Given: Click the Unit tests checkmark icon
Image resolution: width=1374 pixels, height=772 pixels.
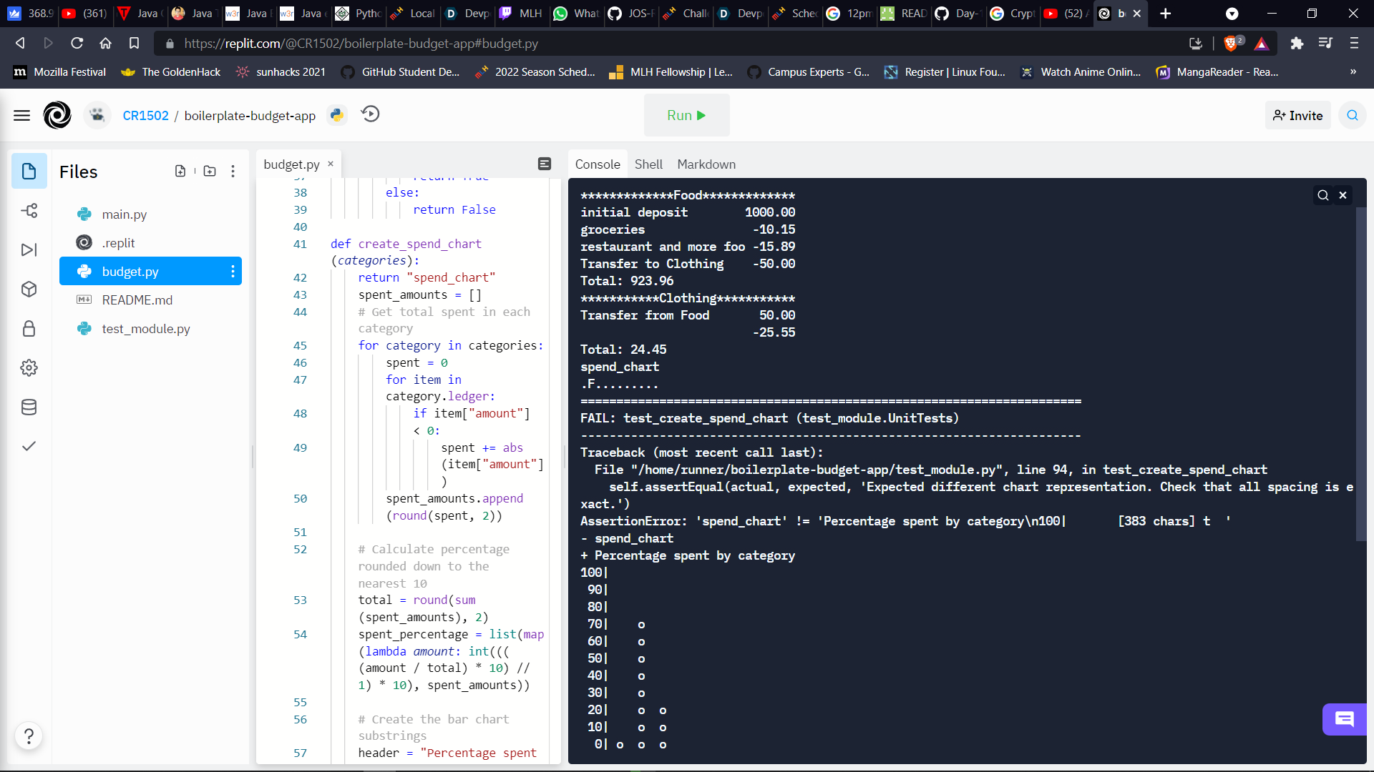Looking at the screenshot, I should 29,446.
